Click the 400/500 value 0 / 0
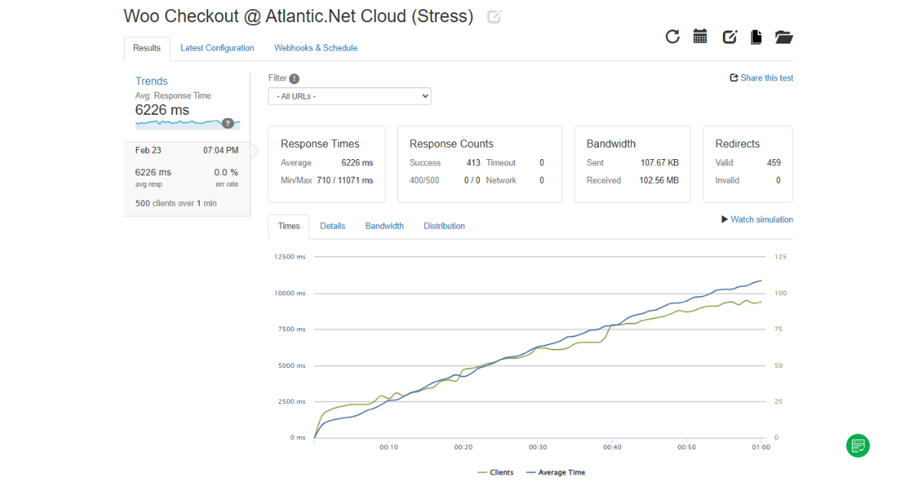This screenshot has width=918, height=482. [472, 181]
